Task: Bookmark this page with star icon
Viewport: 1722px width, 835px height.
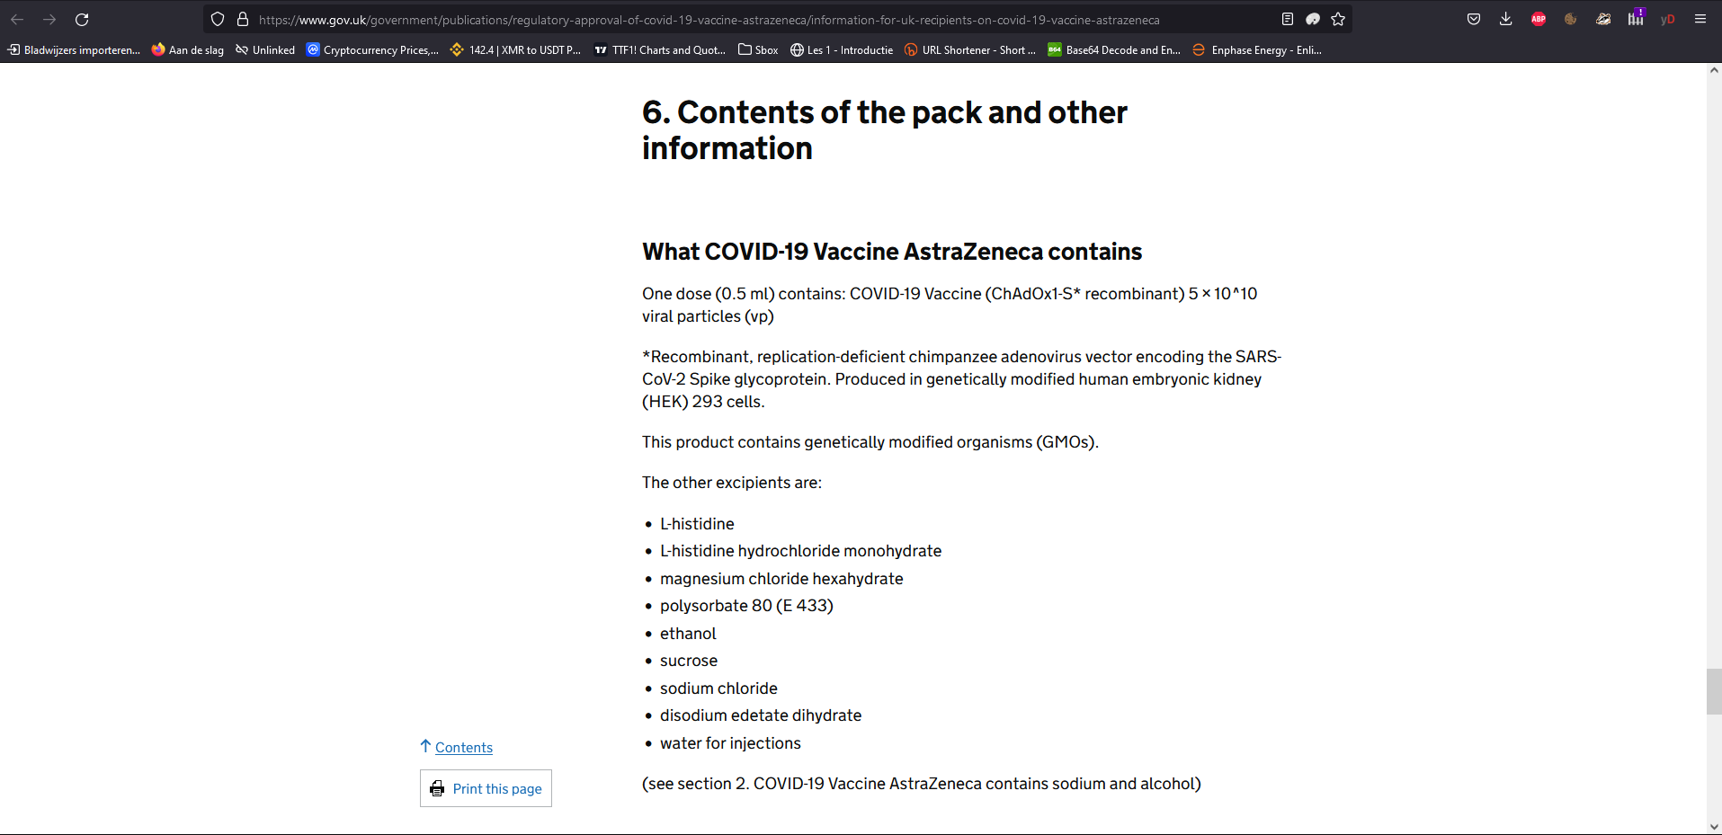Action: 1338,19
